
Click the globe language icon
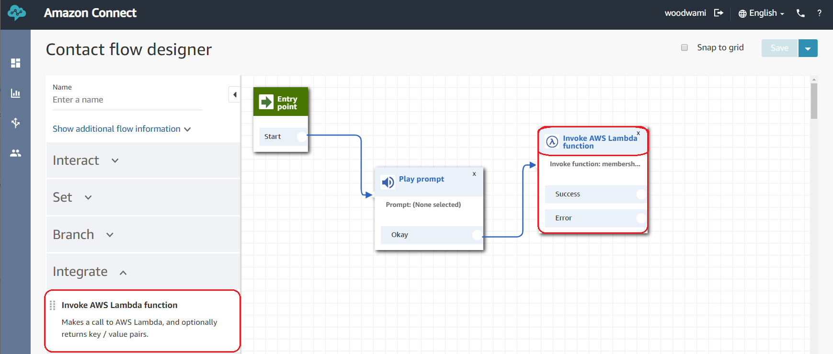(742, 13)
